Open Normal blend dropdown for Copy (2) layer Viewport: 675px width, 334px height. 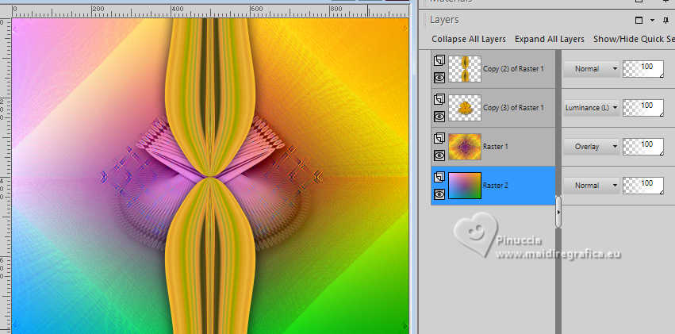(x=591, y=68)
